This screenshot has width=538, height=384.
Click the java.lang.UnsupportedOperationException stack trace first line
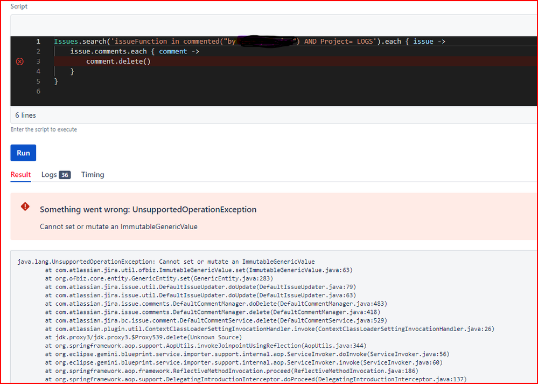(x=166, y=262)
